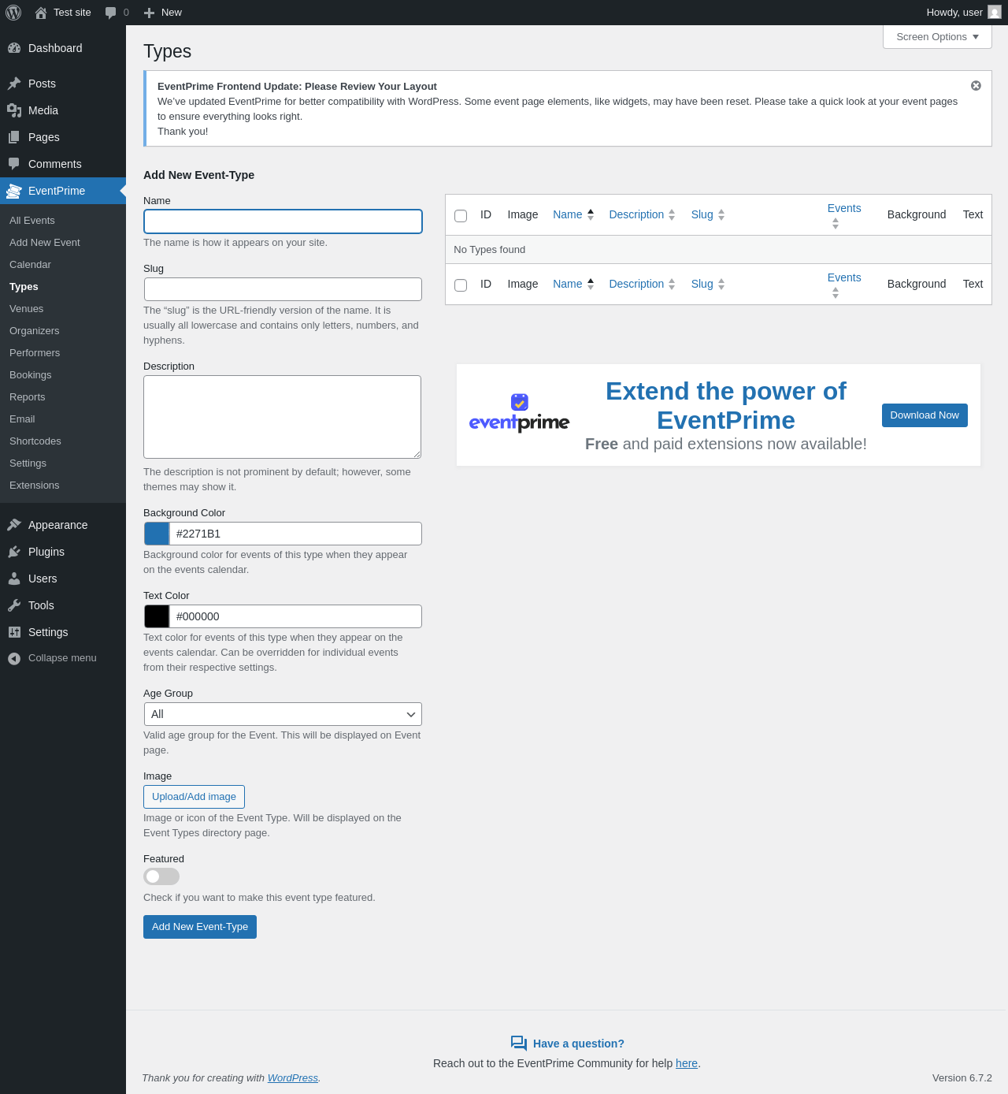
Task: Dismiss the EventPrime Frontend Update notice
Action: pos(976,86)
